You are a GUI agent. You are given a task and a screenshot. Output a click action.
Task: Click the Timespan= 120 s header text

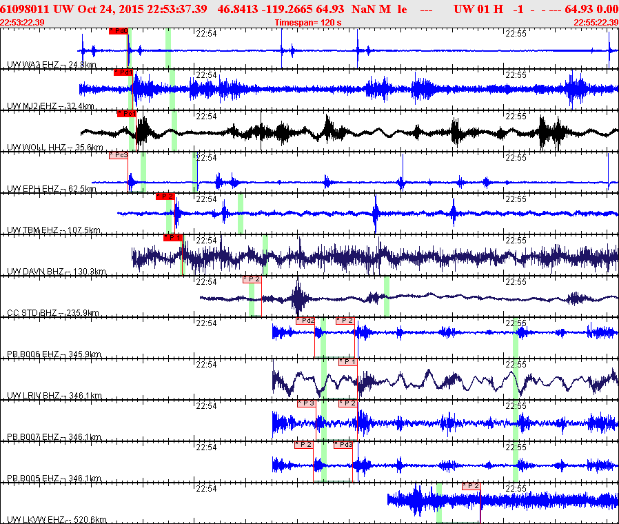tap(308, 22)
